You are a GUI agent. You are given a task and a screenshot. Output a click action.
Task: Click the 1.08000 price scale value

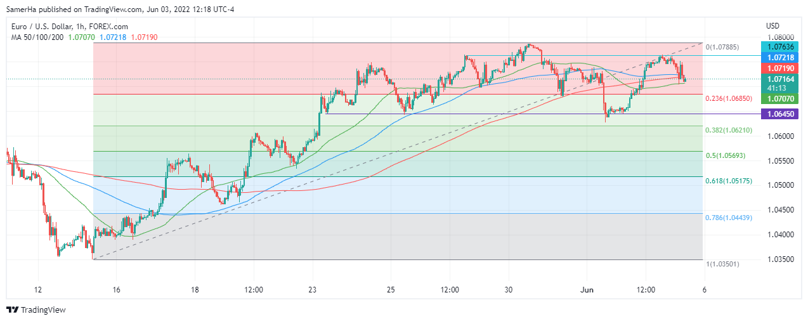point(781,37)
